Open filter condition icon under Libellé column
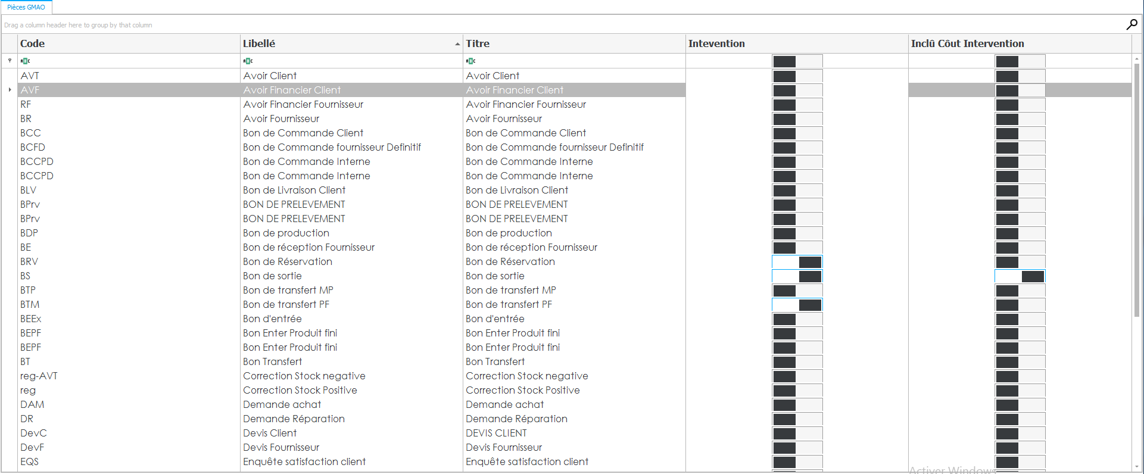This screenshot has height=474, width=1144. pos(248,61)
